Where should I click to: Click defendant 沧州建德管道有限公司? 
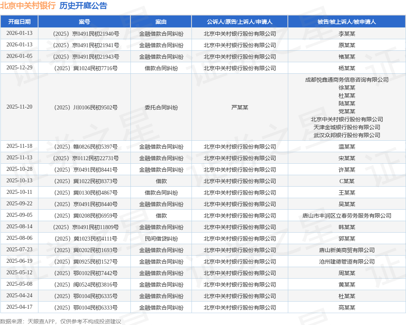[347, 262]
